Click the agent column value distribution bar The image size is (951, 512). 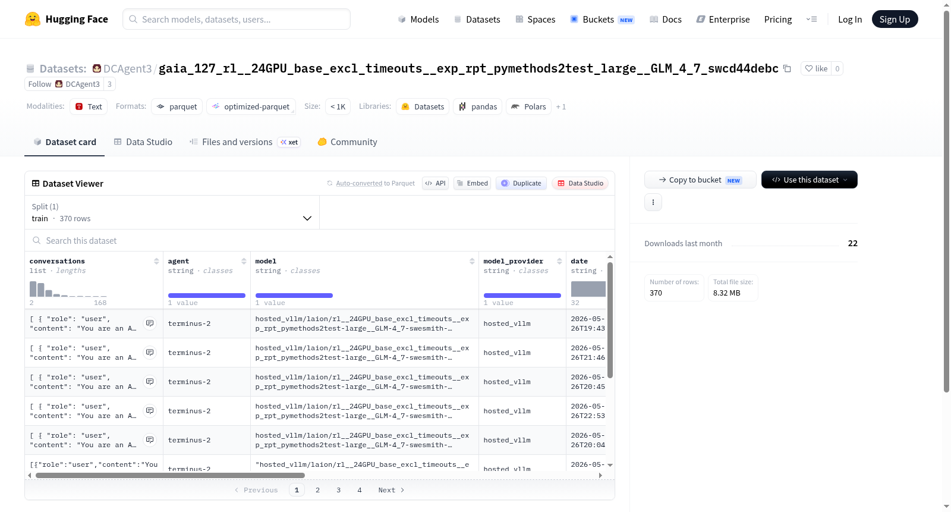tap(207, 296)
